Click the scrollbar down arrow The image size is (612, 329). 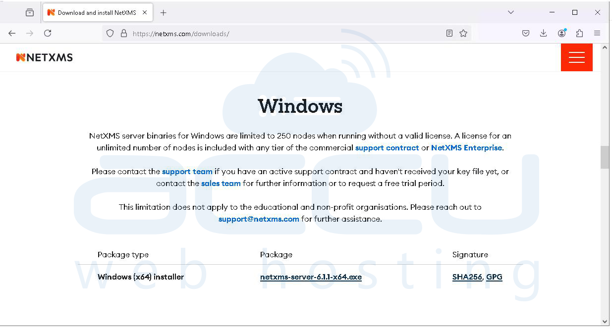(605, 321)
